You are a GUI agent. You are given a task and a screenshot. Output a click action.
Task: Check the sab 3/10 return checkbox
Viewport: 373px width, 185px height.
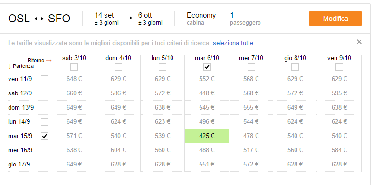(74, 67)
